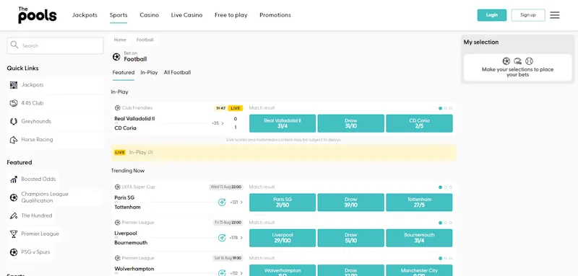Viewport: 578px width, 276px height.
Task: Bet on Real Valladolid II at 31/4
Action: [x=282, y=123]
